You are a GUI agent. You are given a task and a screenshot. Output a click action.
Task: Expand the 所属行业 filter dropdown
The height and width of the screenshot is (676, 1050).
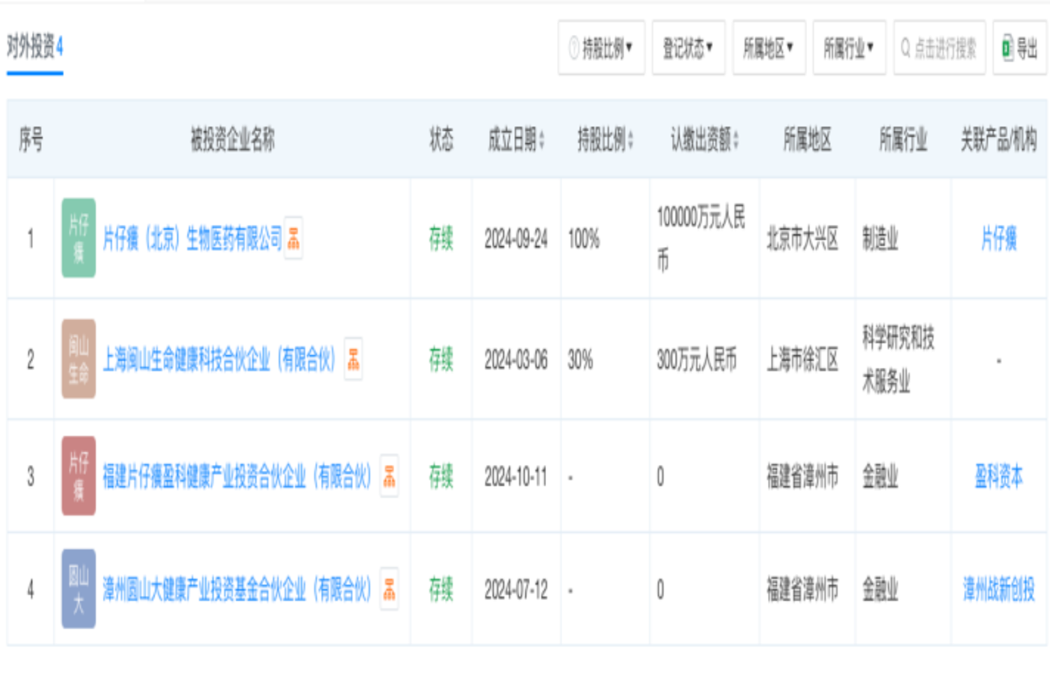coord(849,48)
